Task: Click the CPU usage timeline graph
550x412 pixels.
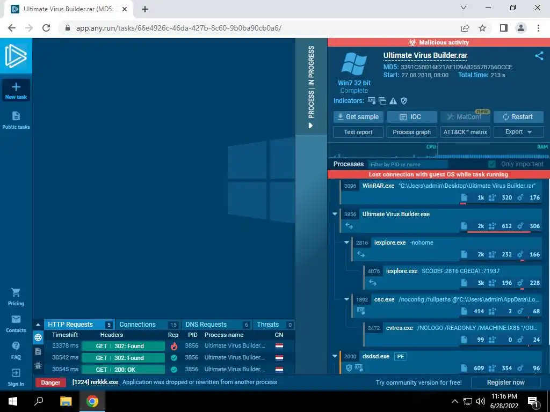Action: 382,151
